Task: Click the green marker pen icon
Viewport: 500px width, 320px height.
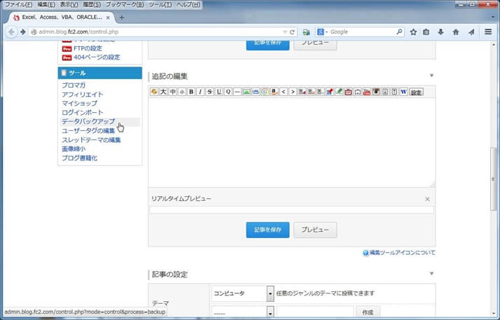Action: coord(339,92)
